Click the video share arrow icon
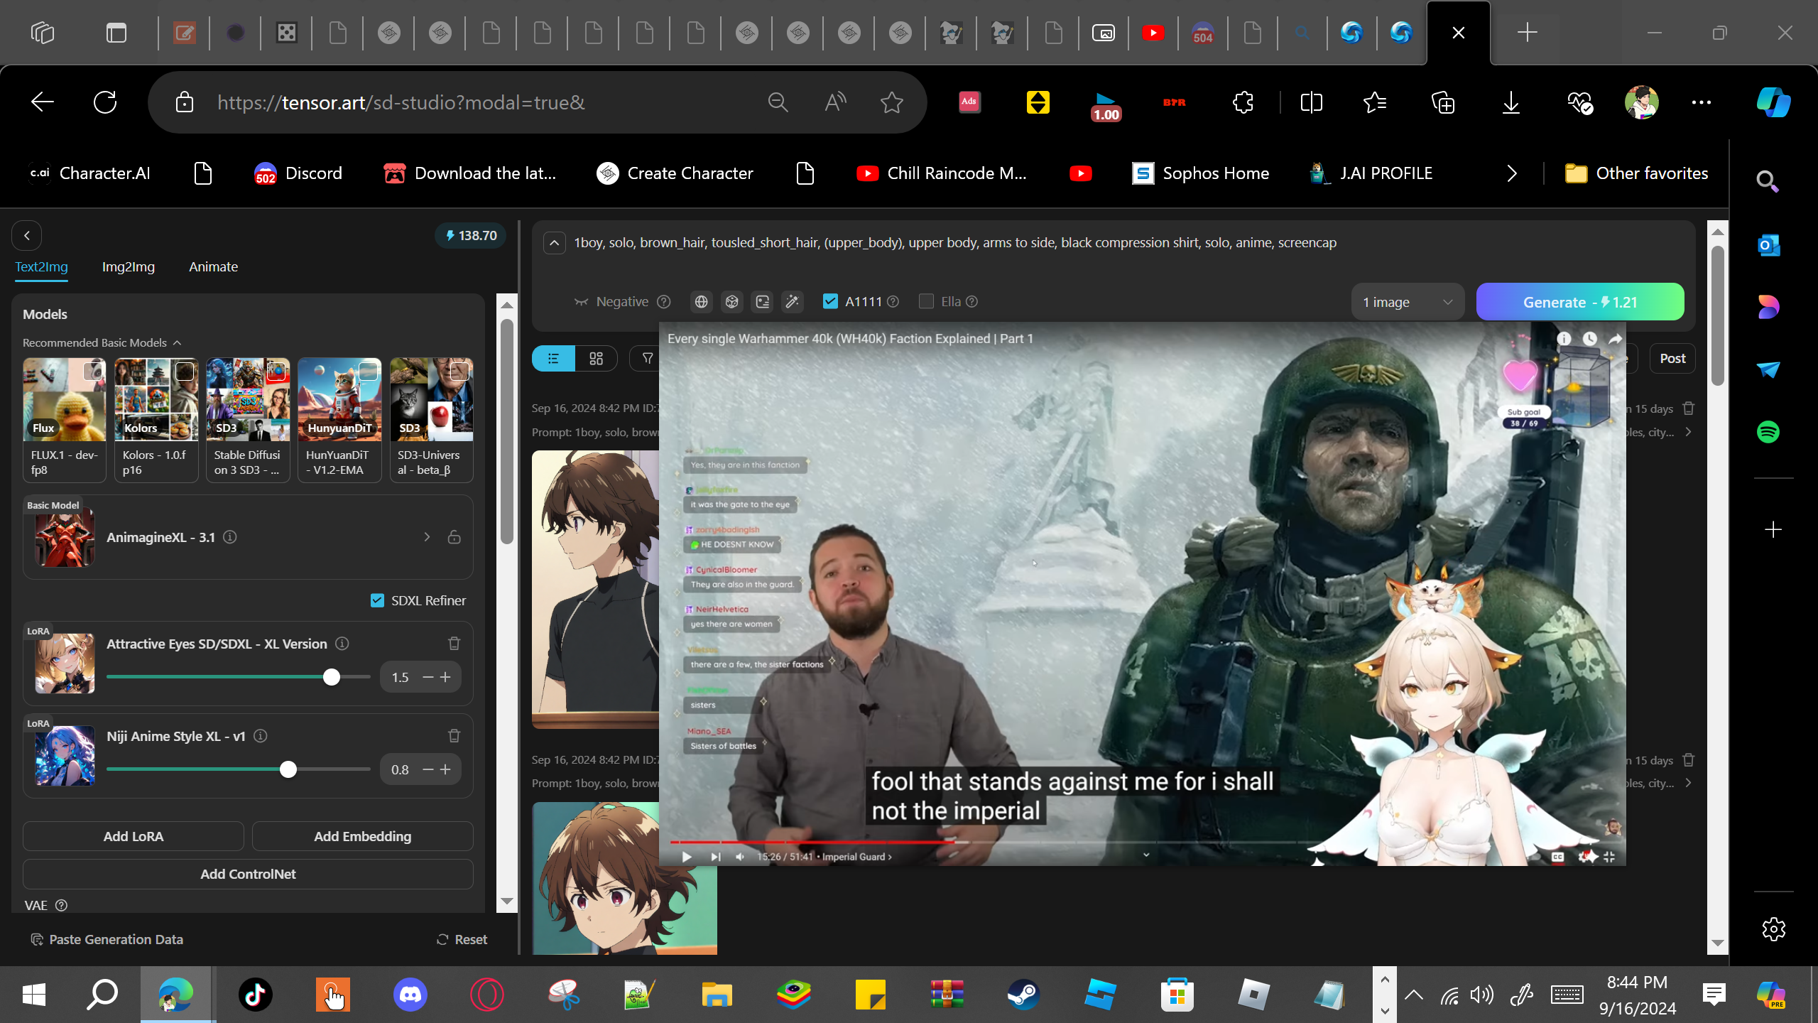This screenshot has height=1023, width=1818. tap(1615, 339)
